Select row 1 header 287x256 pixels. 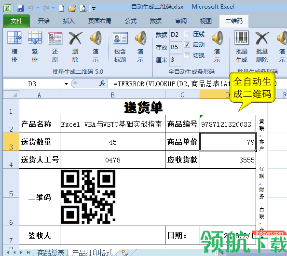(x=11, y=107)
